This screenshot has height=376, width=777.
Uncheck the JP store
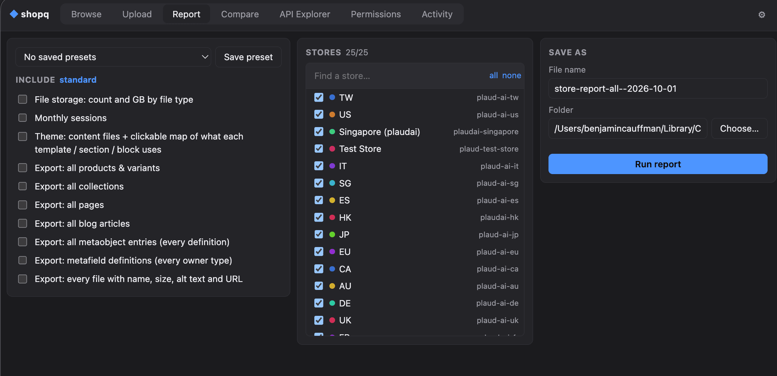coord(319,234)
